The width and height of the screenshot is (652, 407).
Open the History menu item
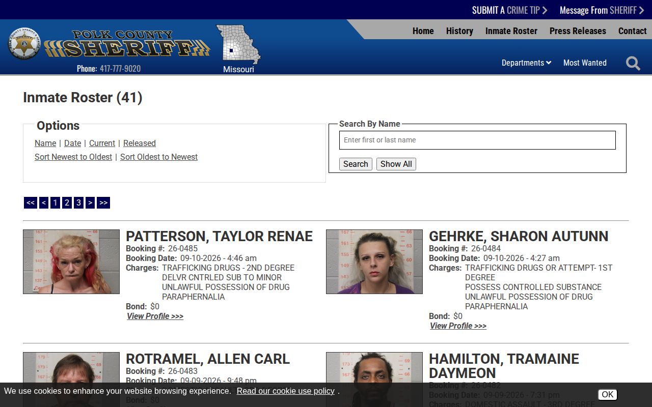click(459, 31)
